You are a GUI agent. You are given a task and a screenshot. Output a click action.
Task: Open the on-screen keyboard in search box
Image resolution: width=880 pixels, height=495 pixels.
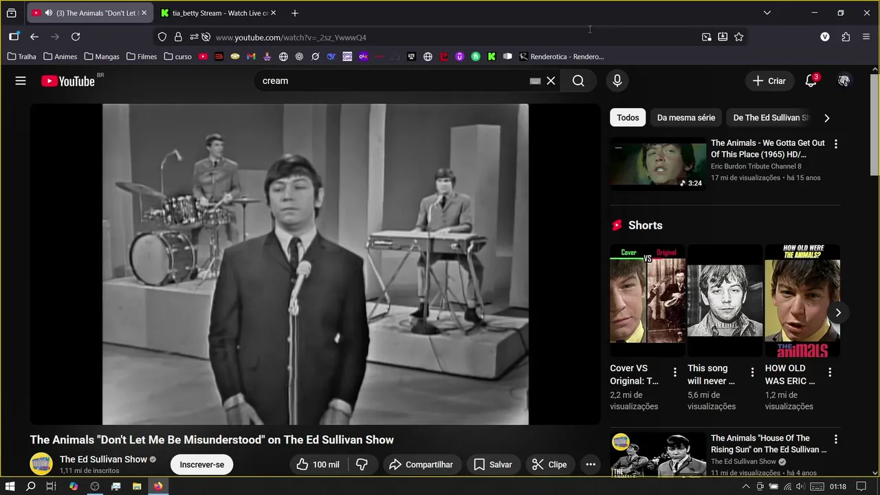click(535, 80)
